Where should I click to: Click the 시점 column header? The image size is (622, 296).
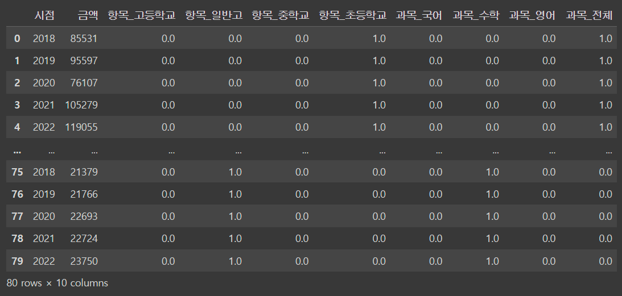click(x=44, y=15)
